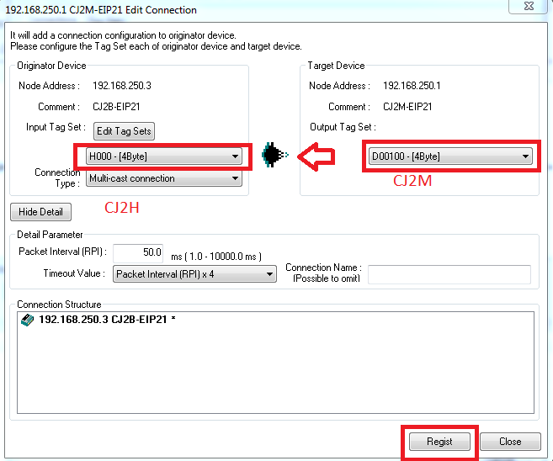
Task: Click the Connection Name input field
Action: click(x=449, y=274)
